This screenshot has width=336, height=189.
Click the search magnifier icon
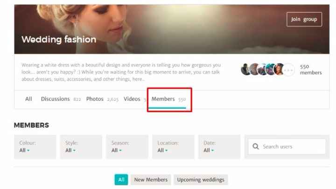tap(256, 147)
